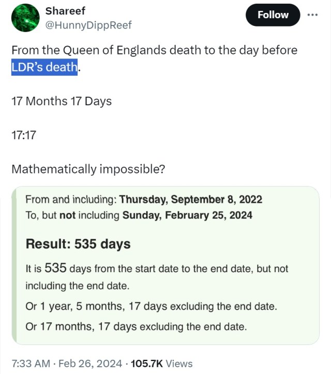Click the 7:33 AM timestamp
This screenshot has height=374, width=331.
31,364
